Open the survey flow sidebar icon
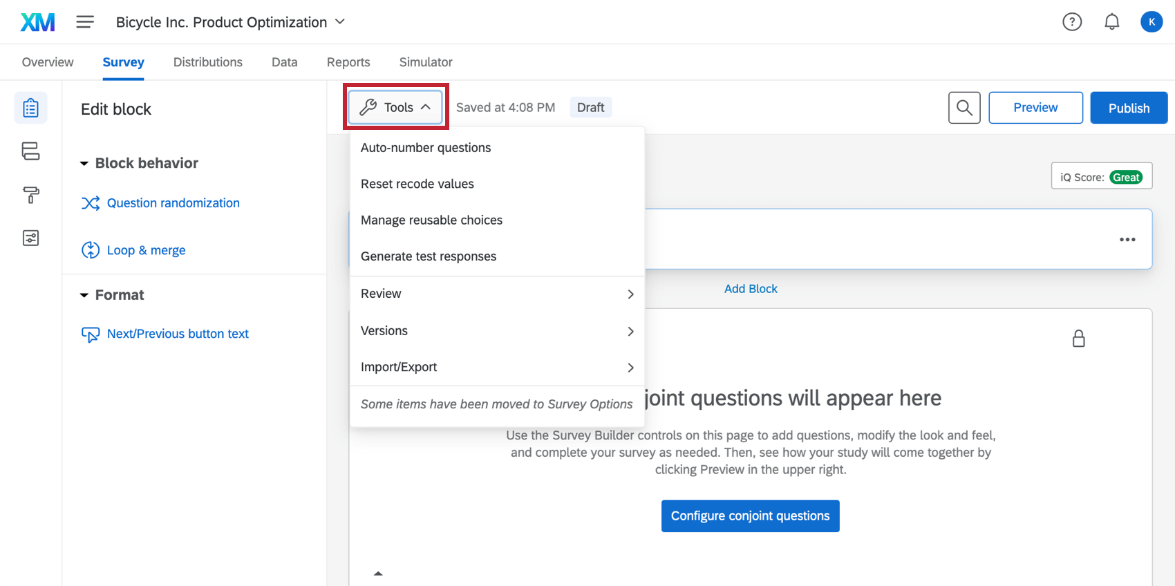Image resolution: width=1175 pixels, height=586 pixels. (x=30, y=151)
